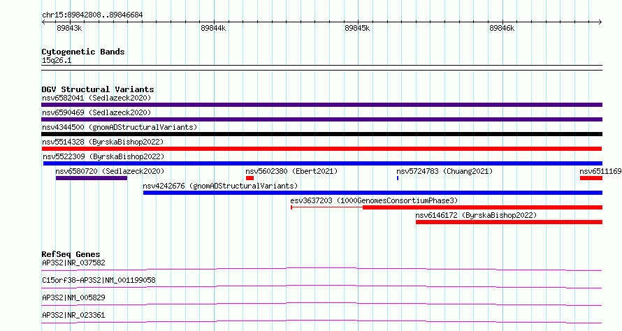The width and height of the screenshot is (622, 331).
Task: Click the cytogenetic band 15q26.1 bar
Action: [x=321, y=68]
